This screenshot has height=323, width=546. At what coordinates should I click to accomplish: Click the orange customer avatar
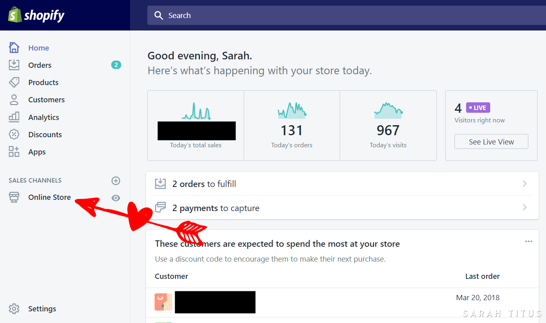pos(163,302)
